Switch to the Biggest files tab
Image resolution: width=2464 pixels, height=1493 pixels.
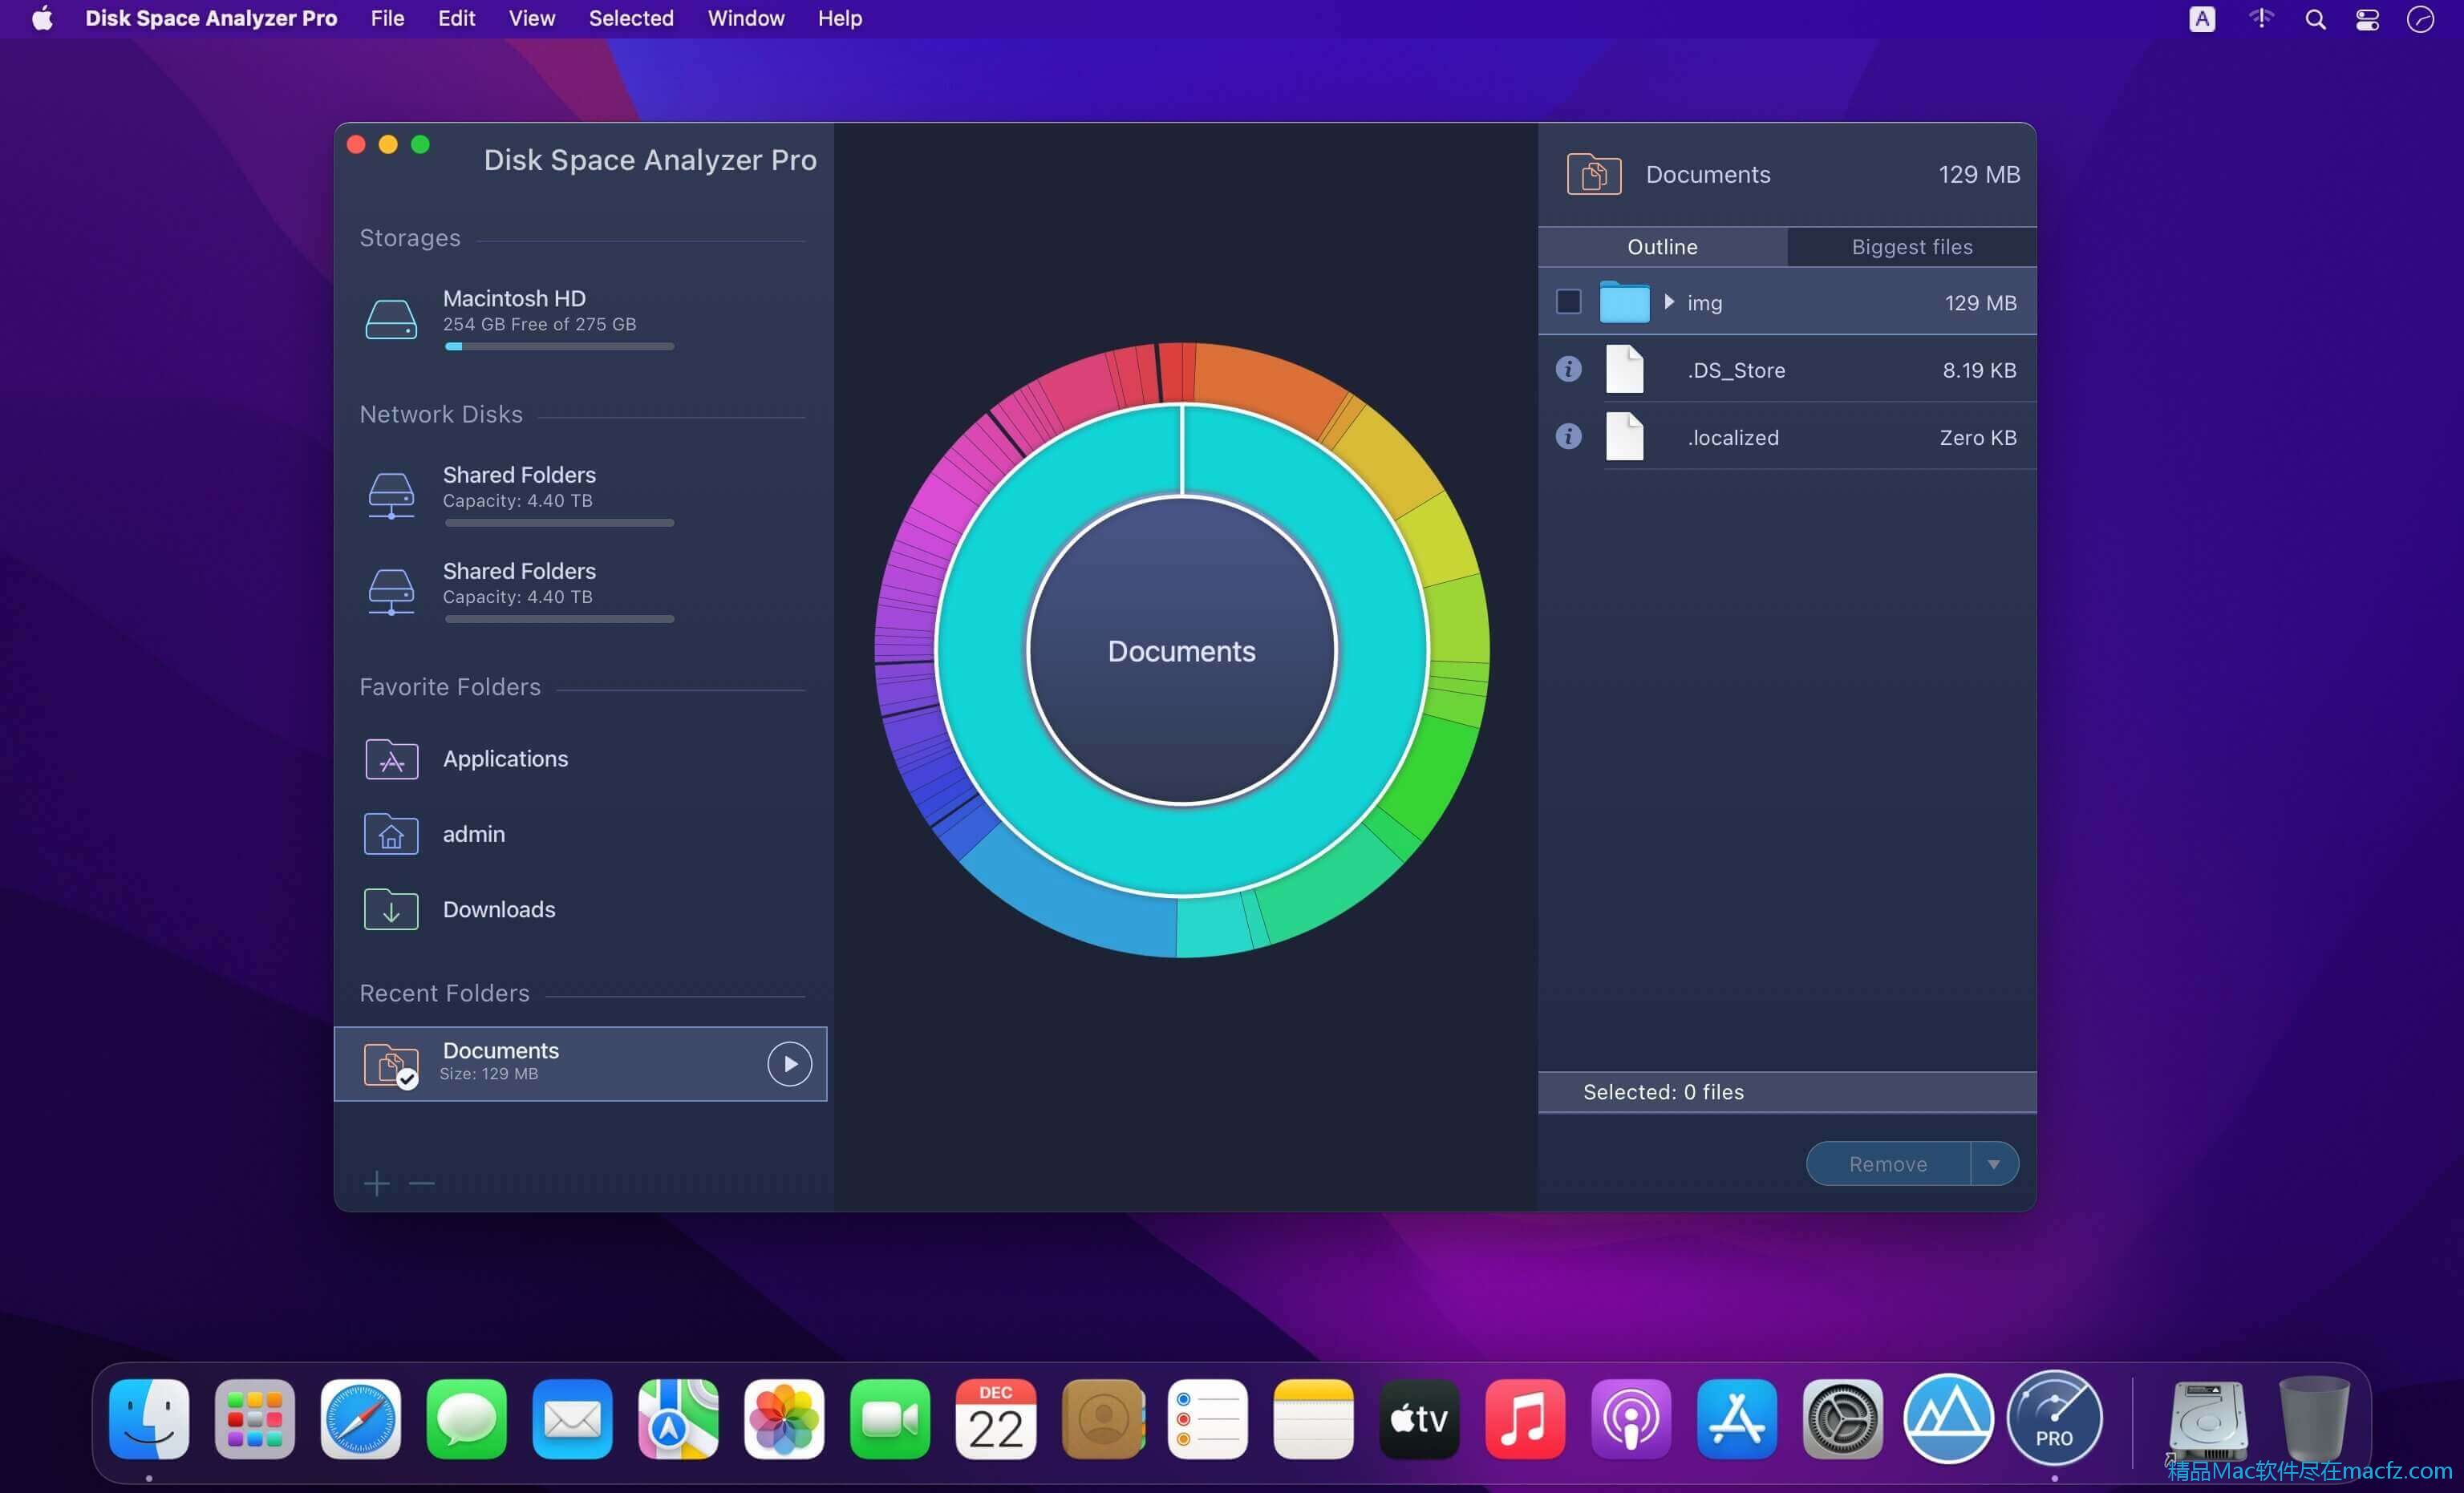(1912, 247)
